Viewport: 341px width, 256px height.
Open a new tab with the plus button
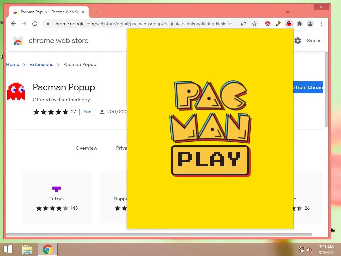coord(96,12)
